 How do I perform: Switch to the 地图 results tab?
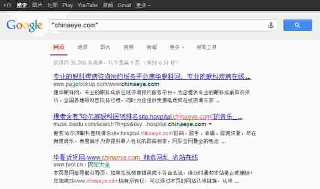(x=82, y=47)
